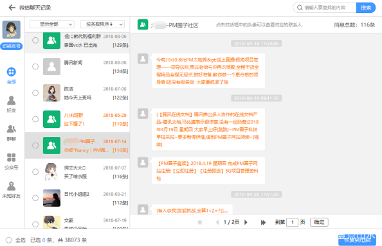
Task: Click 文豪's anime avatar
Action: click(x=51, y=222)
